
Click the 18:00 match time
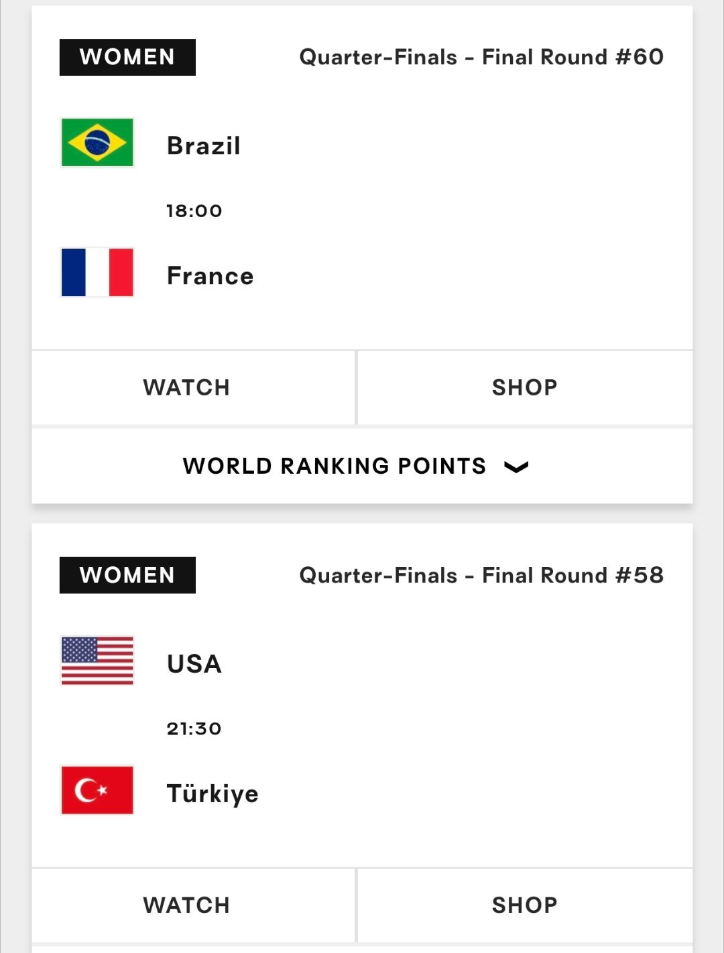point(194,210)
